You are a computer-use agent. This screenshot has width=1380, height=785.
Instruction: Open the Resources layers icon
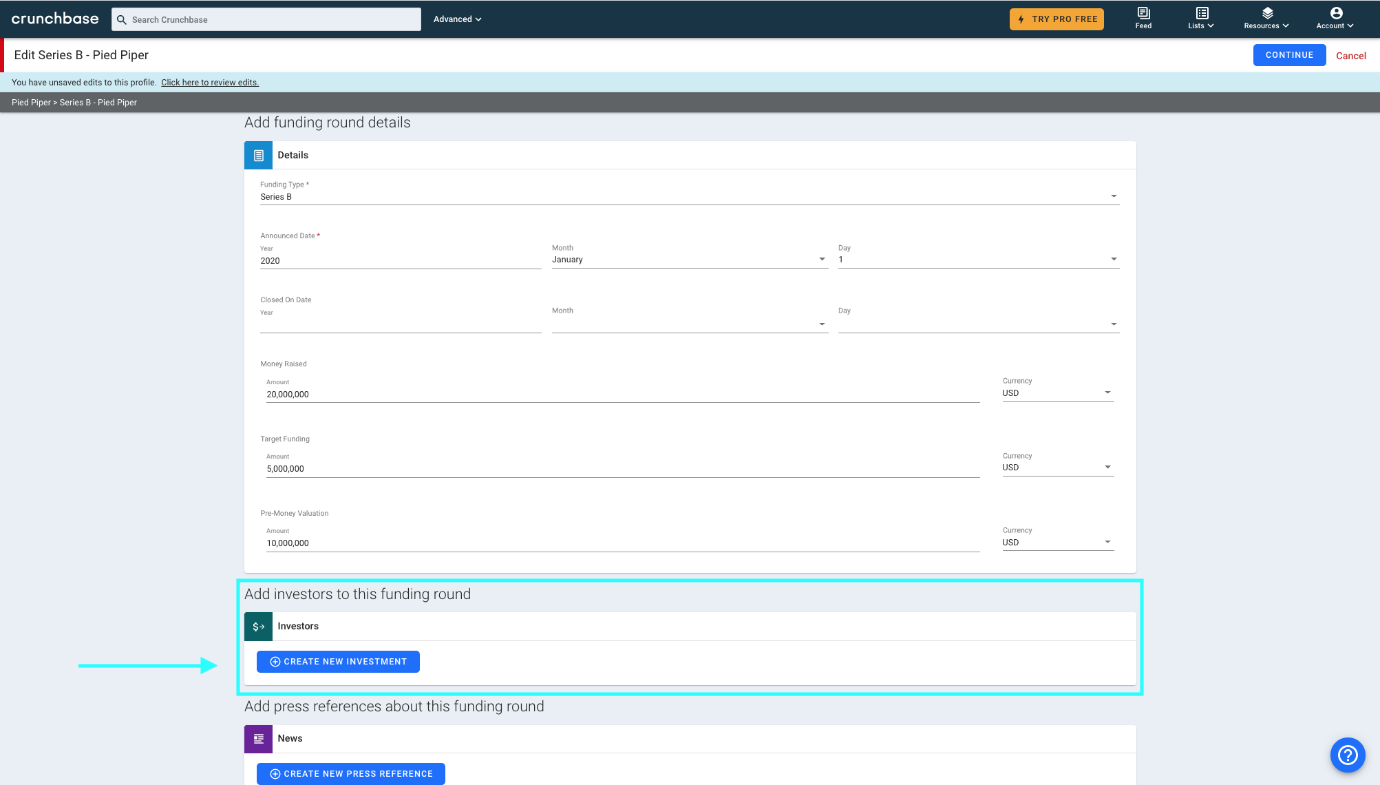pyautogui.click(x=1267, y=13)
